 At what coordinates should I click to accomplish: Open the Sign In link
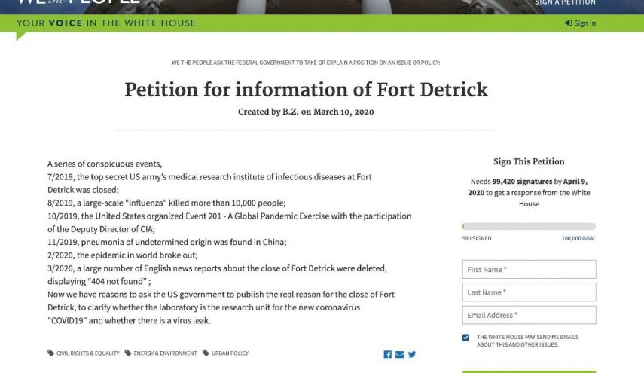coord(580,23)
